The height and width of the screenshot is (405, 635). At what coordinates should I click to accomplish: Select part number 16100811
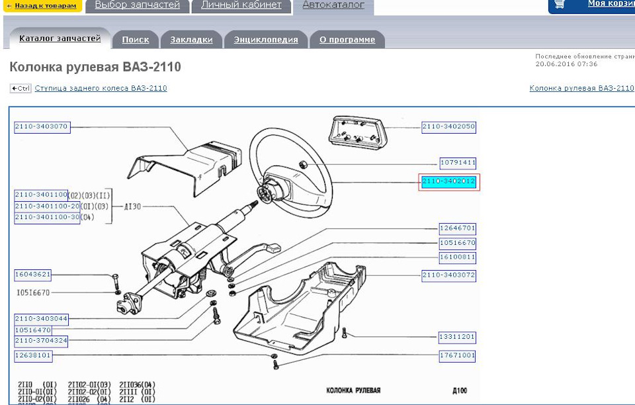pos(458,257)
